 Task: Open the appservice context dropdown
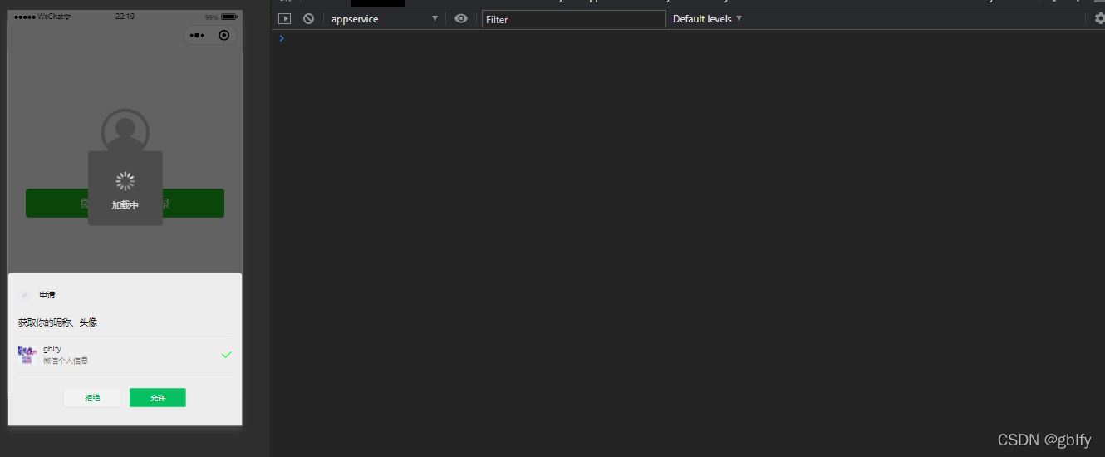click(x=384, y=18)
